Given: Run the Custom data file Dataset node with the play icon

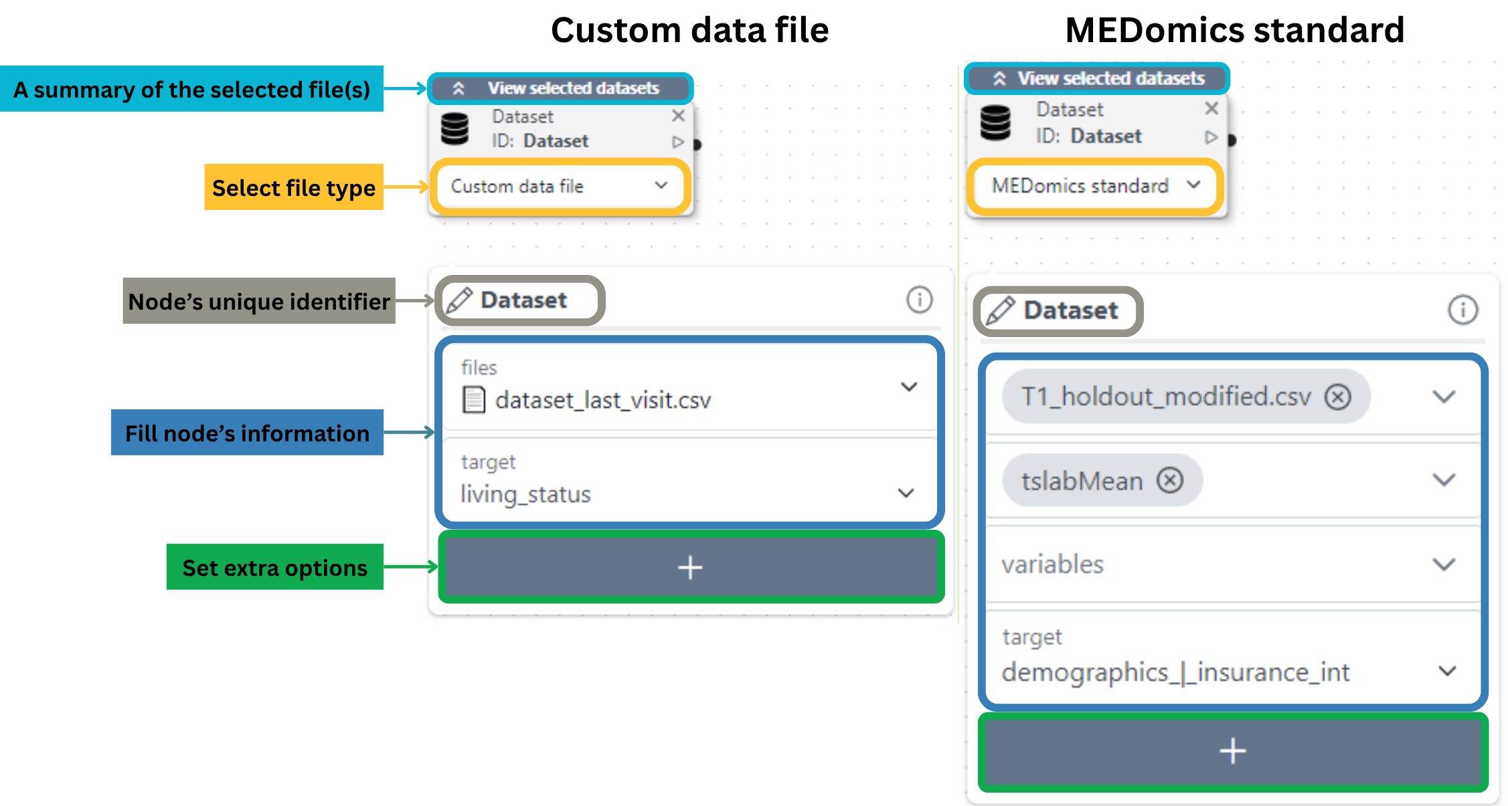Looking at the screenshot, I should pyautogui.click(x=678, y=142).
